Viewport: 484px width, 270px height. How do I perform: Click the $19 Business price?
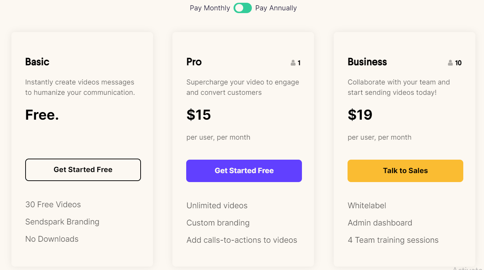[360, 114]
